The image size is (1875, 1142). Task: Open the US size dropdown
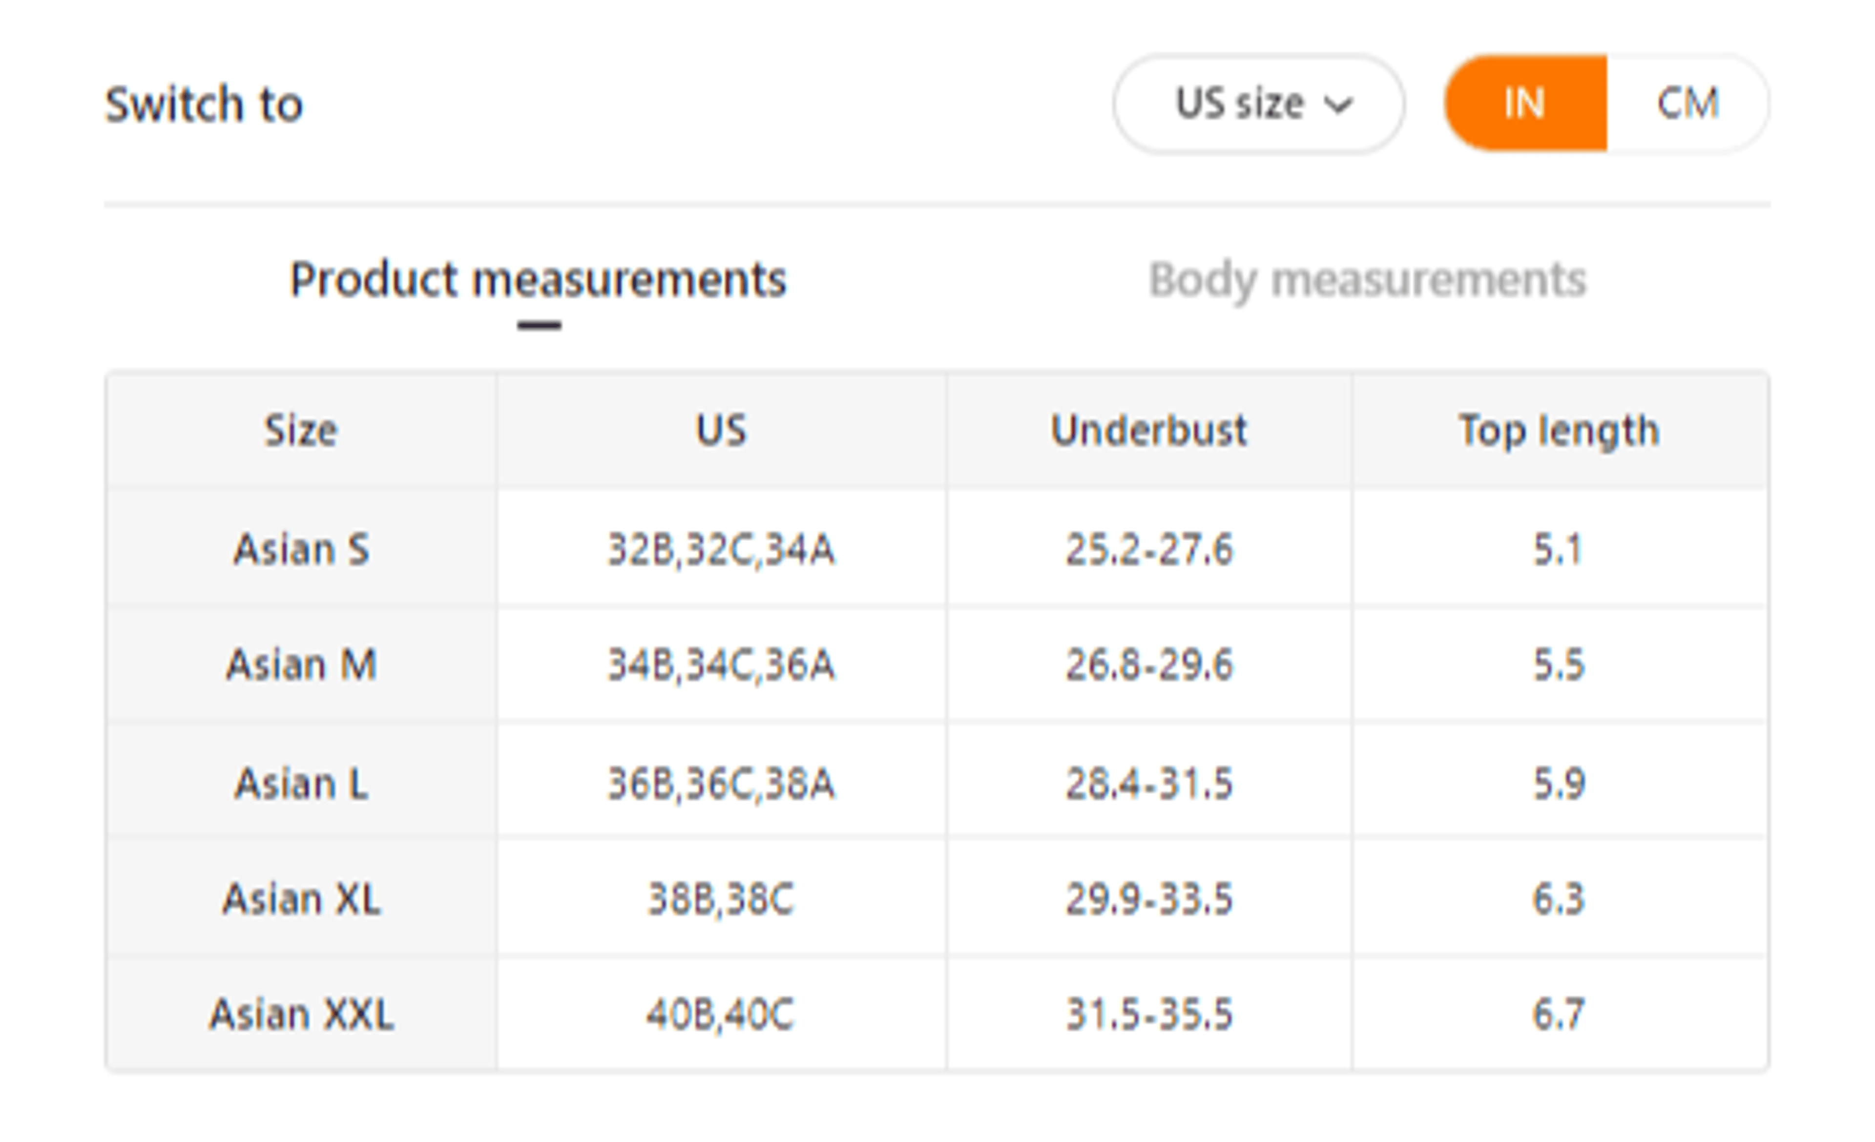coord(1259,104)
